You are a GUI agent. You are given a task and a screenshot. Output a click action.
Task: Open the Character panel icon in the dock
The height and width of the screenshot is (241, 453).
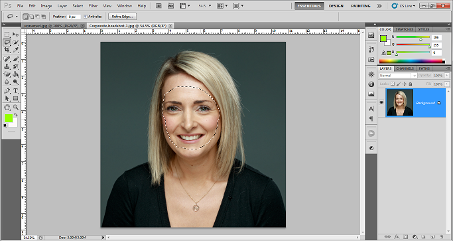(x=371, y=109)
